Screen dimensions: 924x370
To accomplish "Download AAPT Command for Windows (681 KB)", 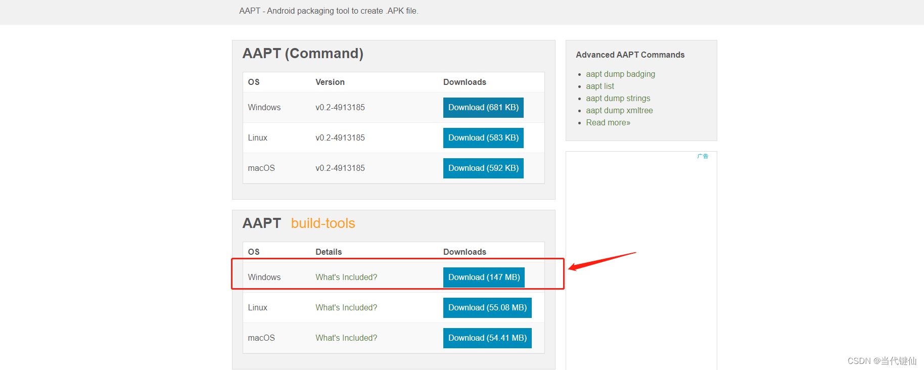I will (483, 108).
